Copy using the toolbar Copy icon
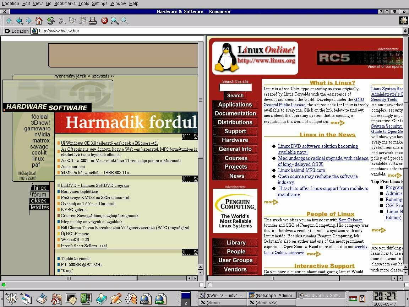 (73, 21)
